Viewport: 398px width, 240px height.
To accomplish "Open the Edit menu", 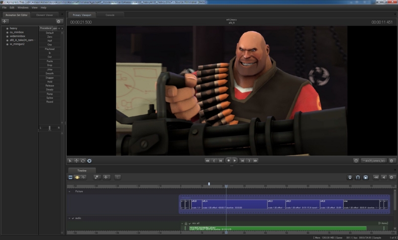I will pos(12,7).
